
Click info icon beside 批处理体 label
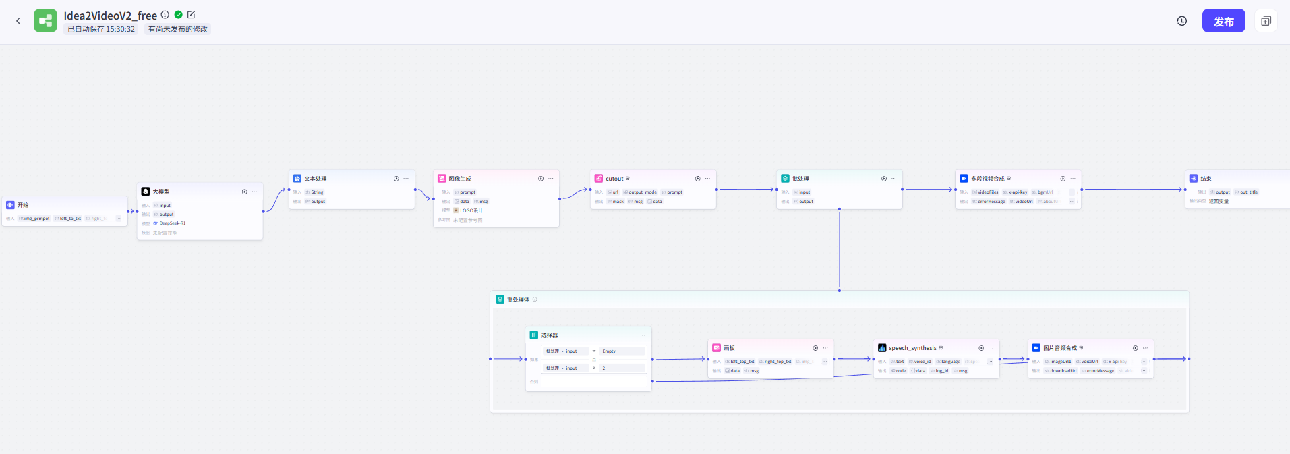coord(535,300)
